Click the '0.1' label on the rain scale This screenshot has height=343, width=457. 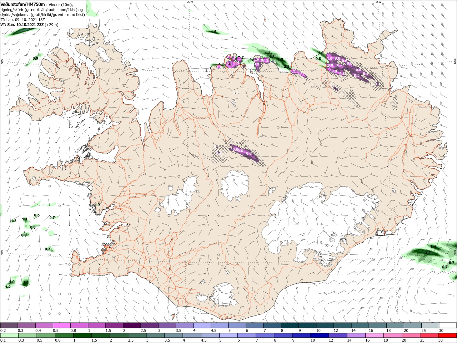tap(3, 340)
